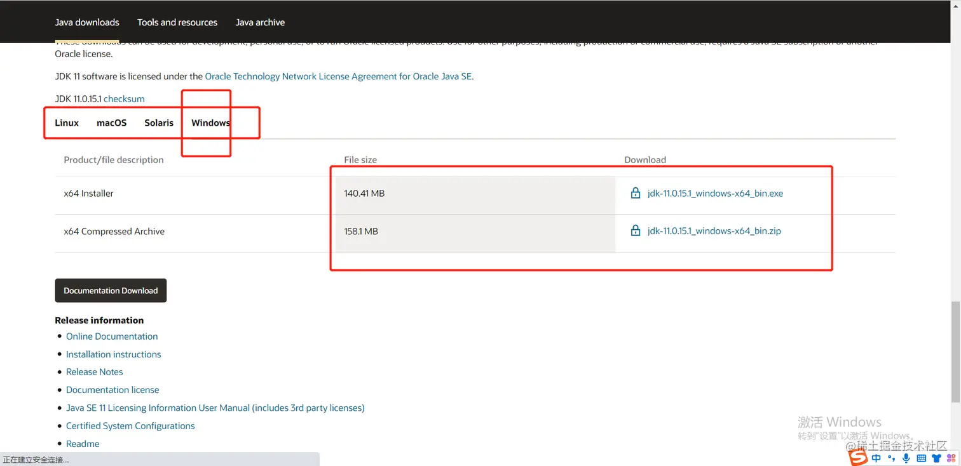Click the page's vertical scrollbar thumb
Image resolution: width=961 pixels, height=466 pixels.
point(955,352)
